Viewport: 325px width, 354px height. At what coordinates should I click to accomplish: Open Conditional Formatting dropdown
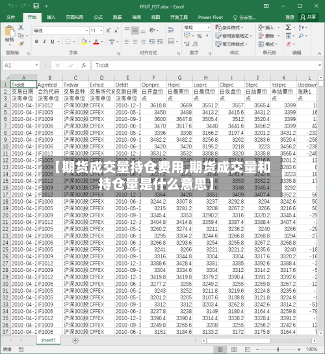click(x=229, y=27)
